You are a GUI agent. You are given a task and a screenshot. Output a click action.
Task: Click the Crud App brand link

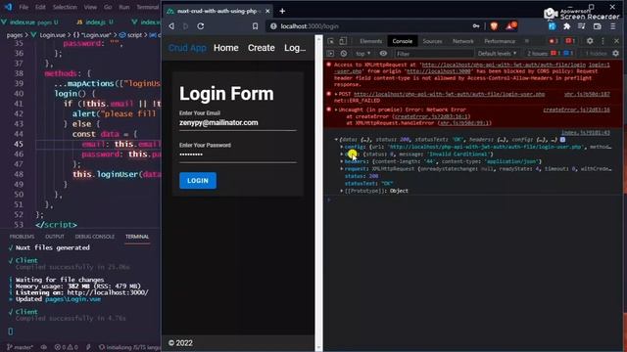187,48
